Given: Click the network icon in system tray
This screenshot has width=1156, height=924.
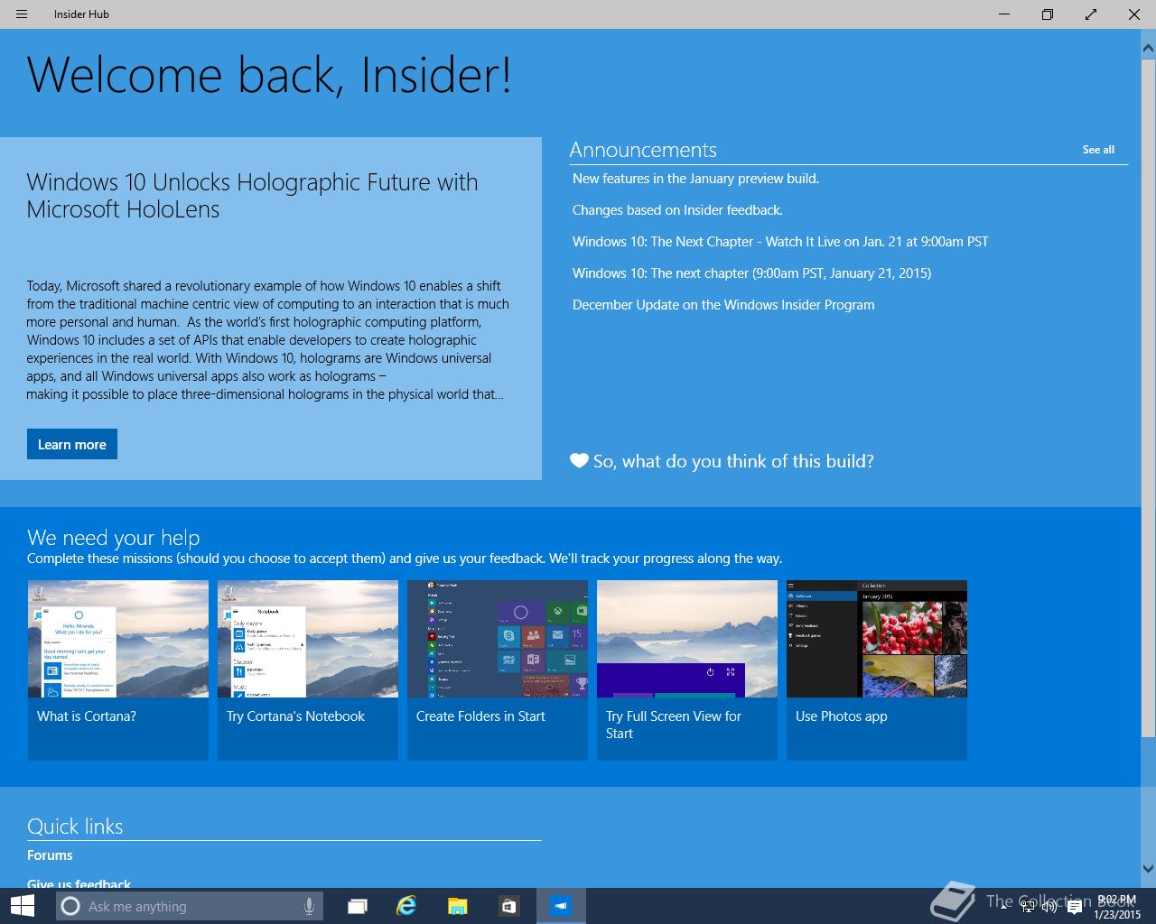Looking at the screenshot, I should [1028, 908].
